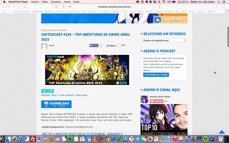Go back with Safari's back arrow
This screenshot has height=143, width=229.
click(14, 7)
